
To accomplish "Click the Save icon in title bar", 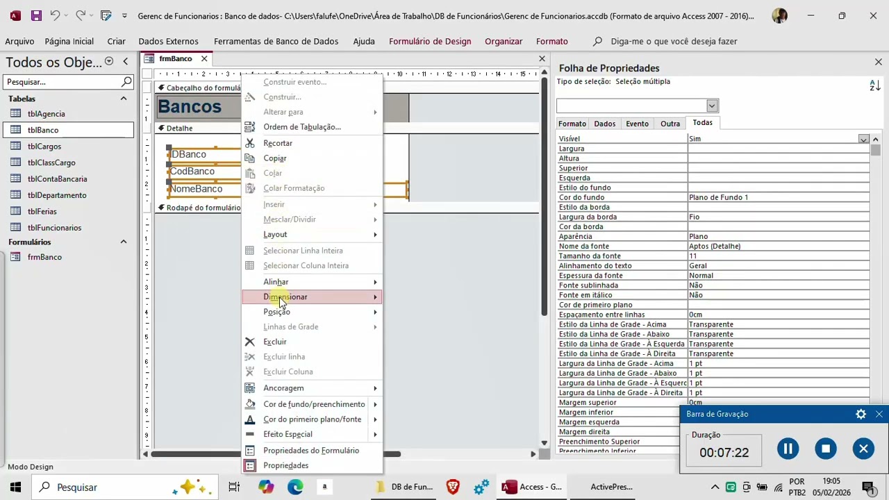I will coord(36,15).
